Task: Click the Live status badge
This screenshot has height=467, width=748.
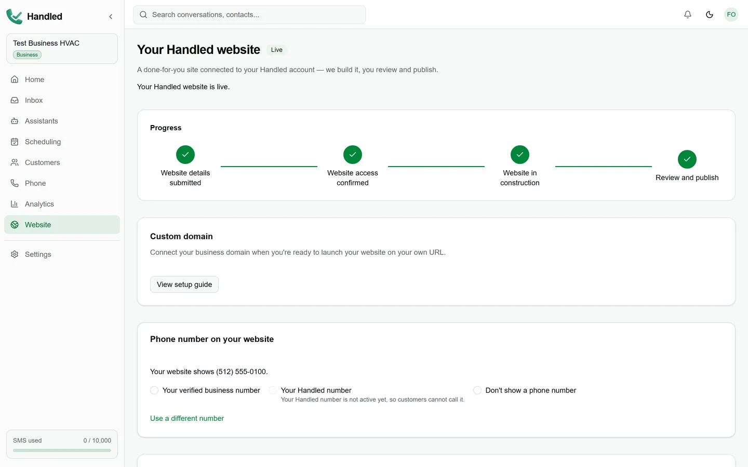Action: point(277,50)
